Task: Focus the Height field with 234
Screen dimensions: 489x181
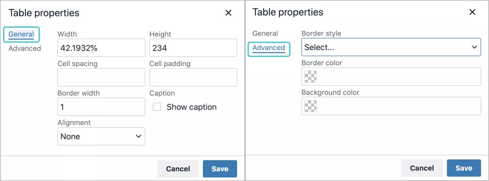Action: (193, 48)
